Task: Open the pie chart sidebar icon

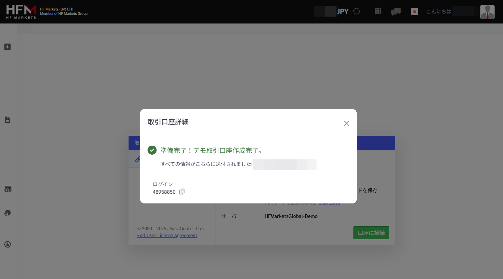Action: [8, 213]
